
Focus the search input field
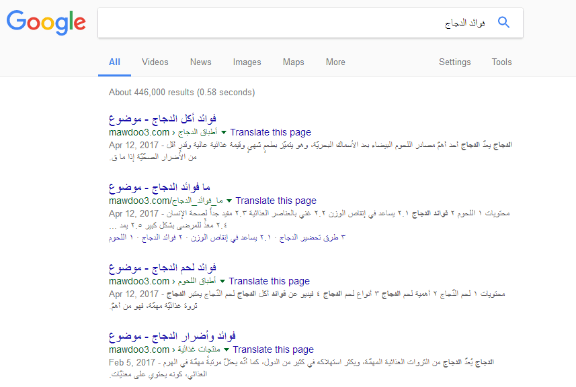[x=310, y=23]
